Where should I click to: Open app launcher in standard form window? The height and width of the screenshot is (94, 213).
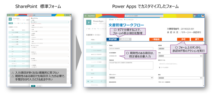coord(8,15)
